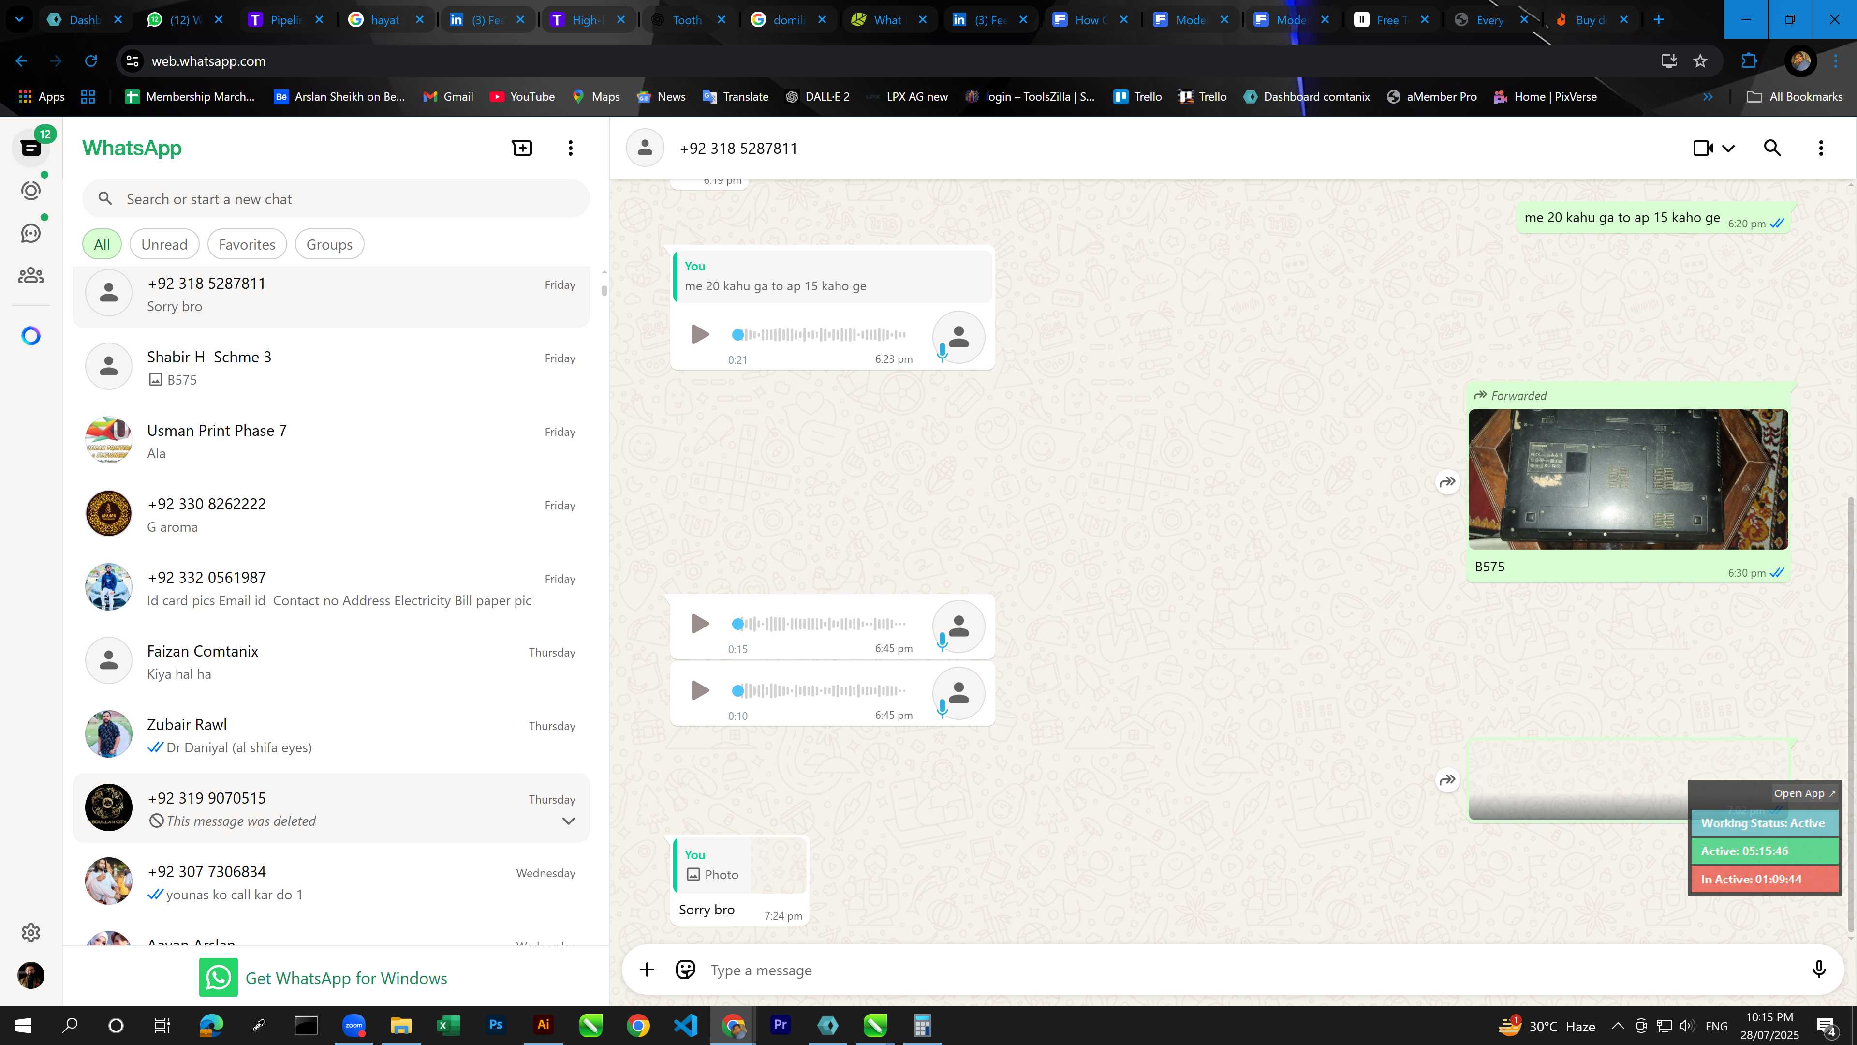Select the All chat filter
Image resolution: width=1857 pixels, height=1045 pixels.
point(102,244)
